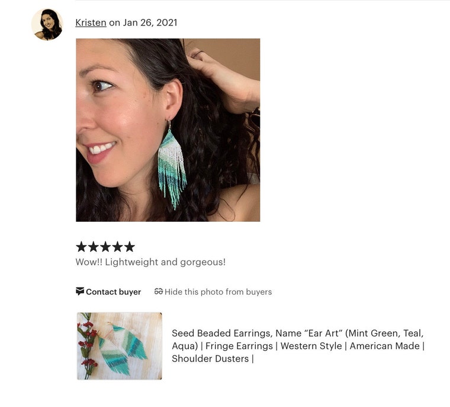Click the fifth rating star
This screenshot has height=407, width=450.
tap(130, 247)
